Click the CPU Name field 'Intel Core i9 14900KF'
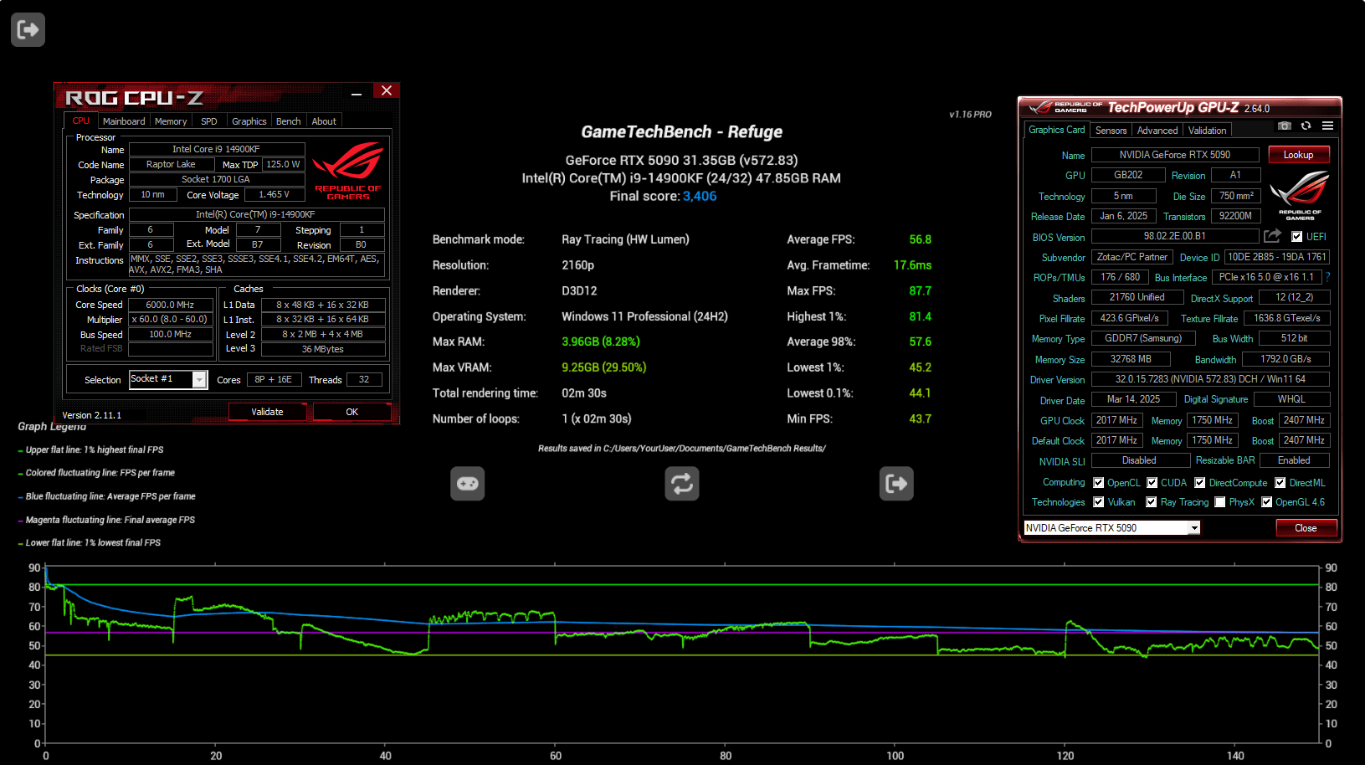 coord(216,150)
